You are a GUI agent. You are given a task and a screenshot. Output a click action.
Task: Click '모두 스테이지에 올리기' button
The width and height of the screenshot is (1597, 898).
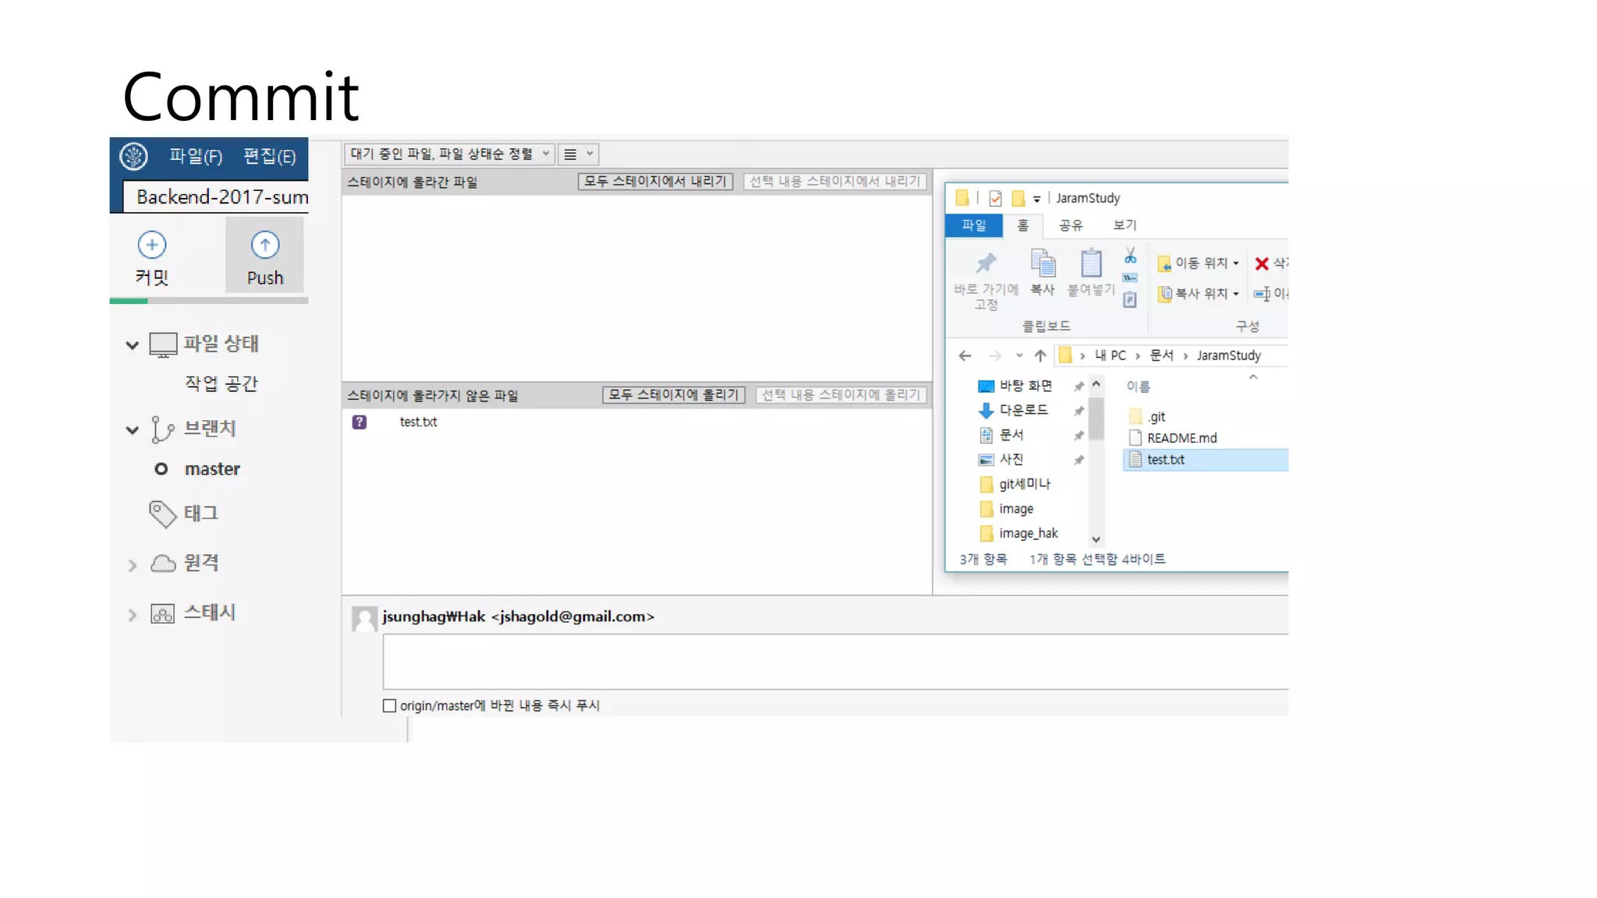click(673, 395)
